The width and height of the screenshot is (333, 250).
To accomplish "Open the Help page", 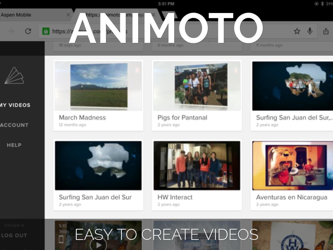I will coord(14,145).
